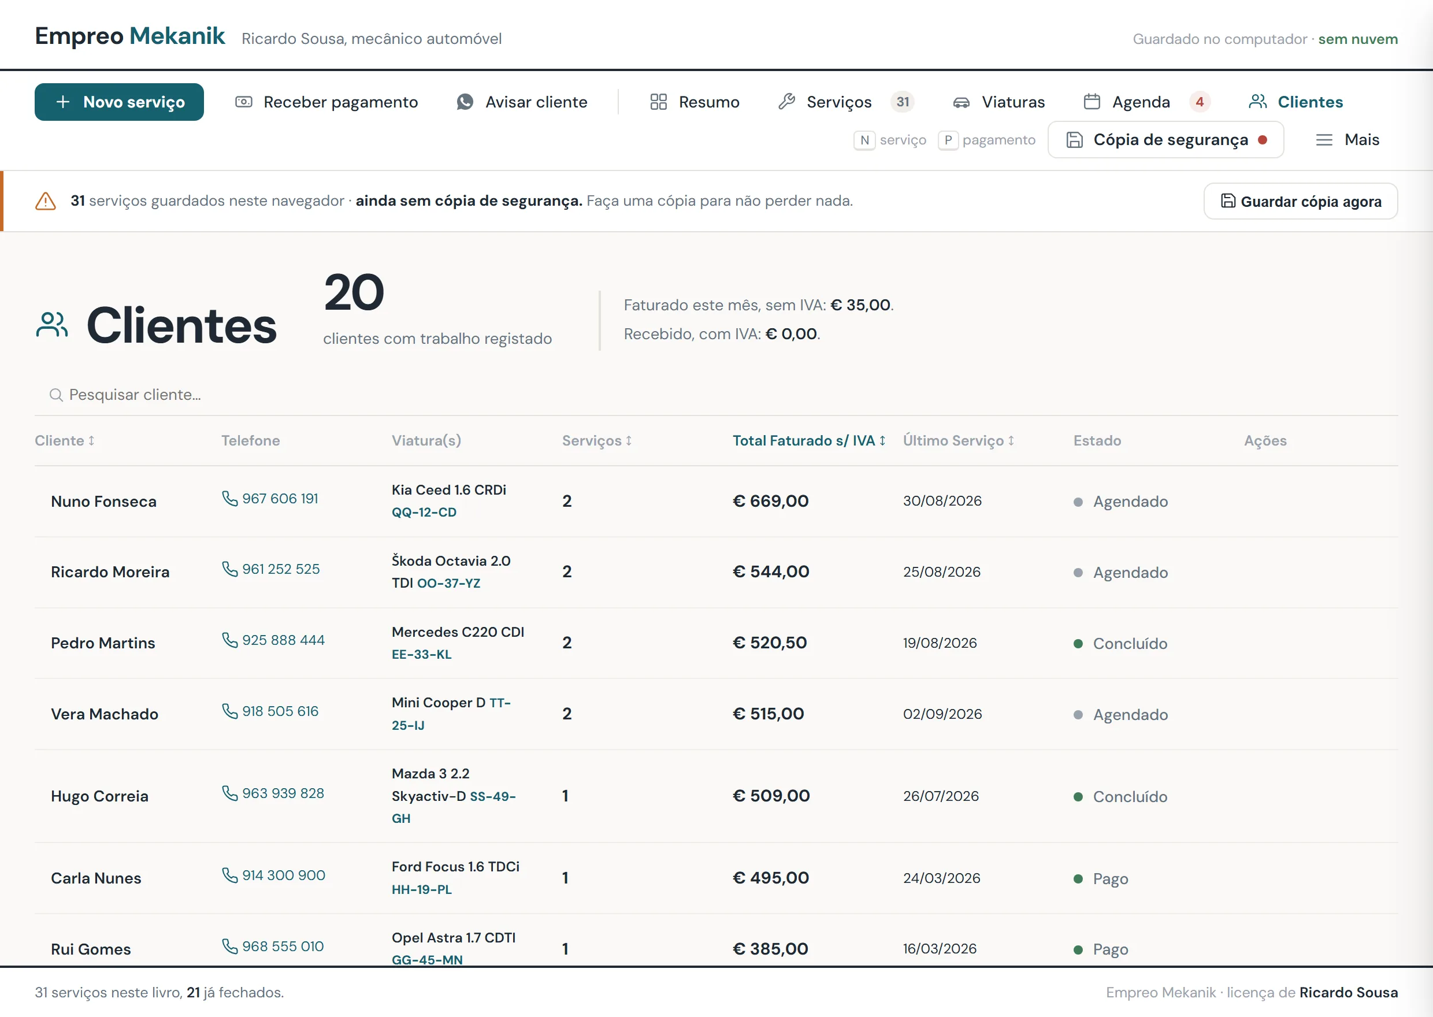Click the P pagamento shortcut hint
This screenshot has width=1433, height=1017.
(987, 140)
